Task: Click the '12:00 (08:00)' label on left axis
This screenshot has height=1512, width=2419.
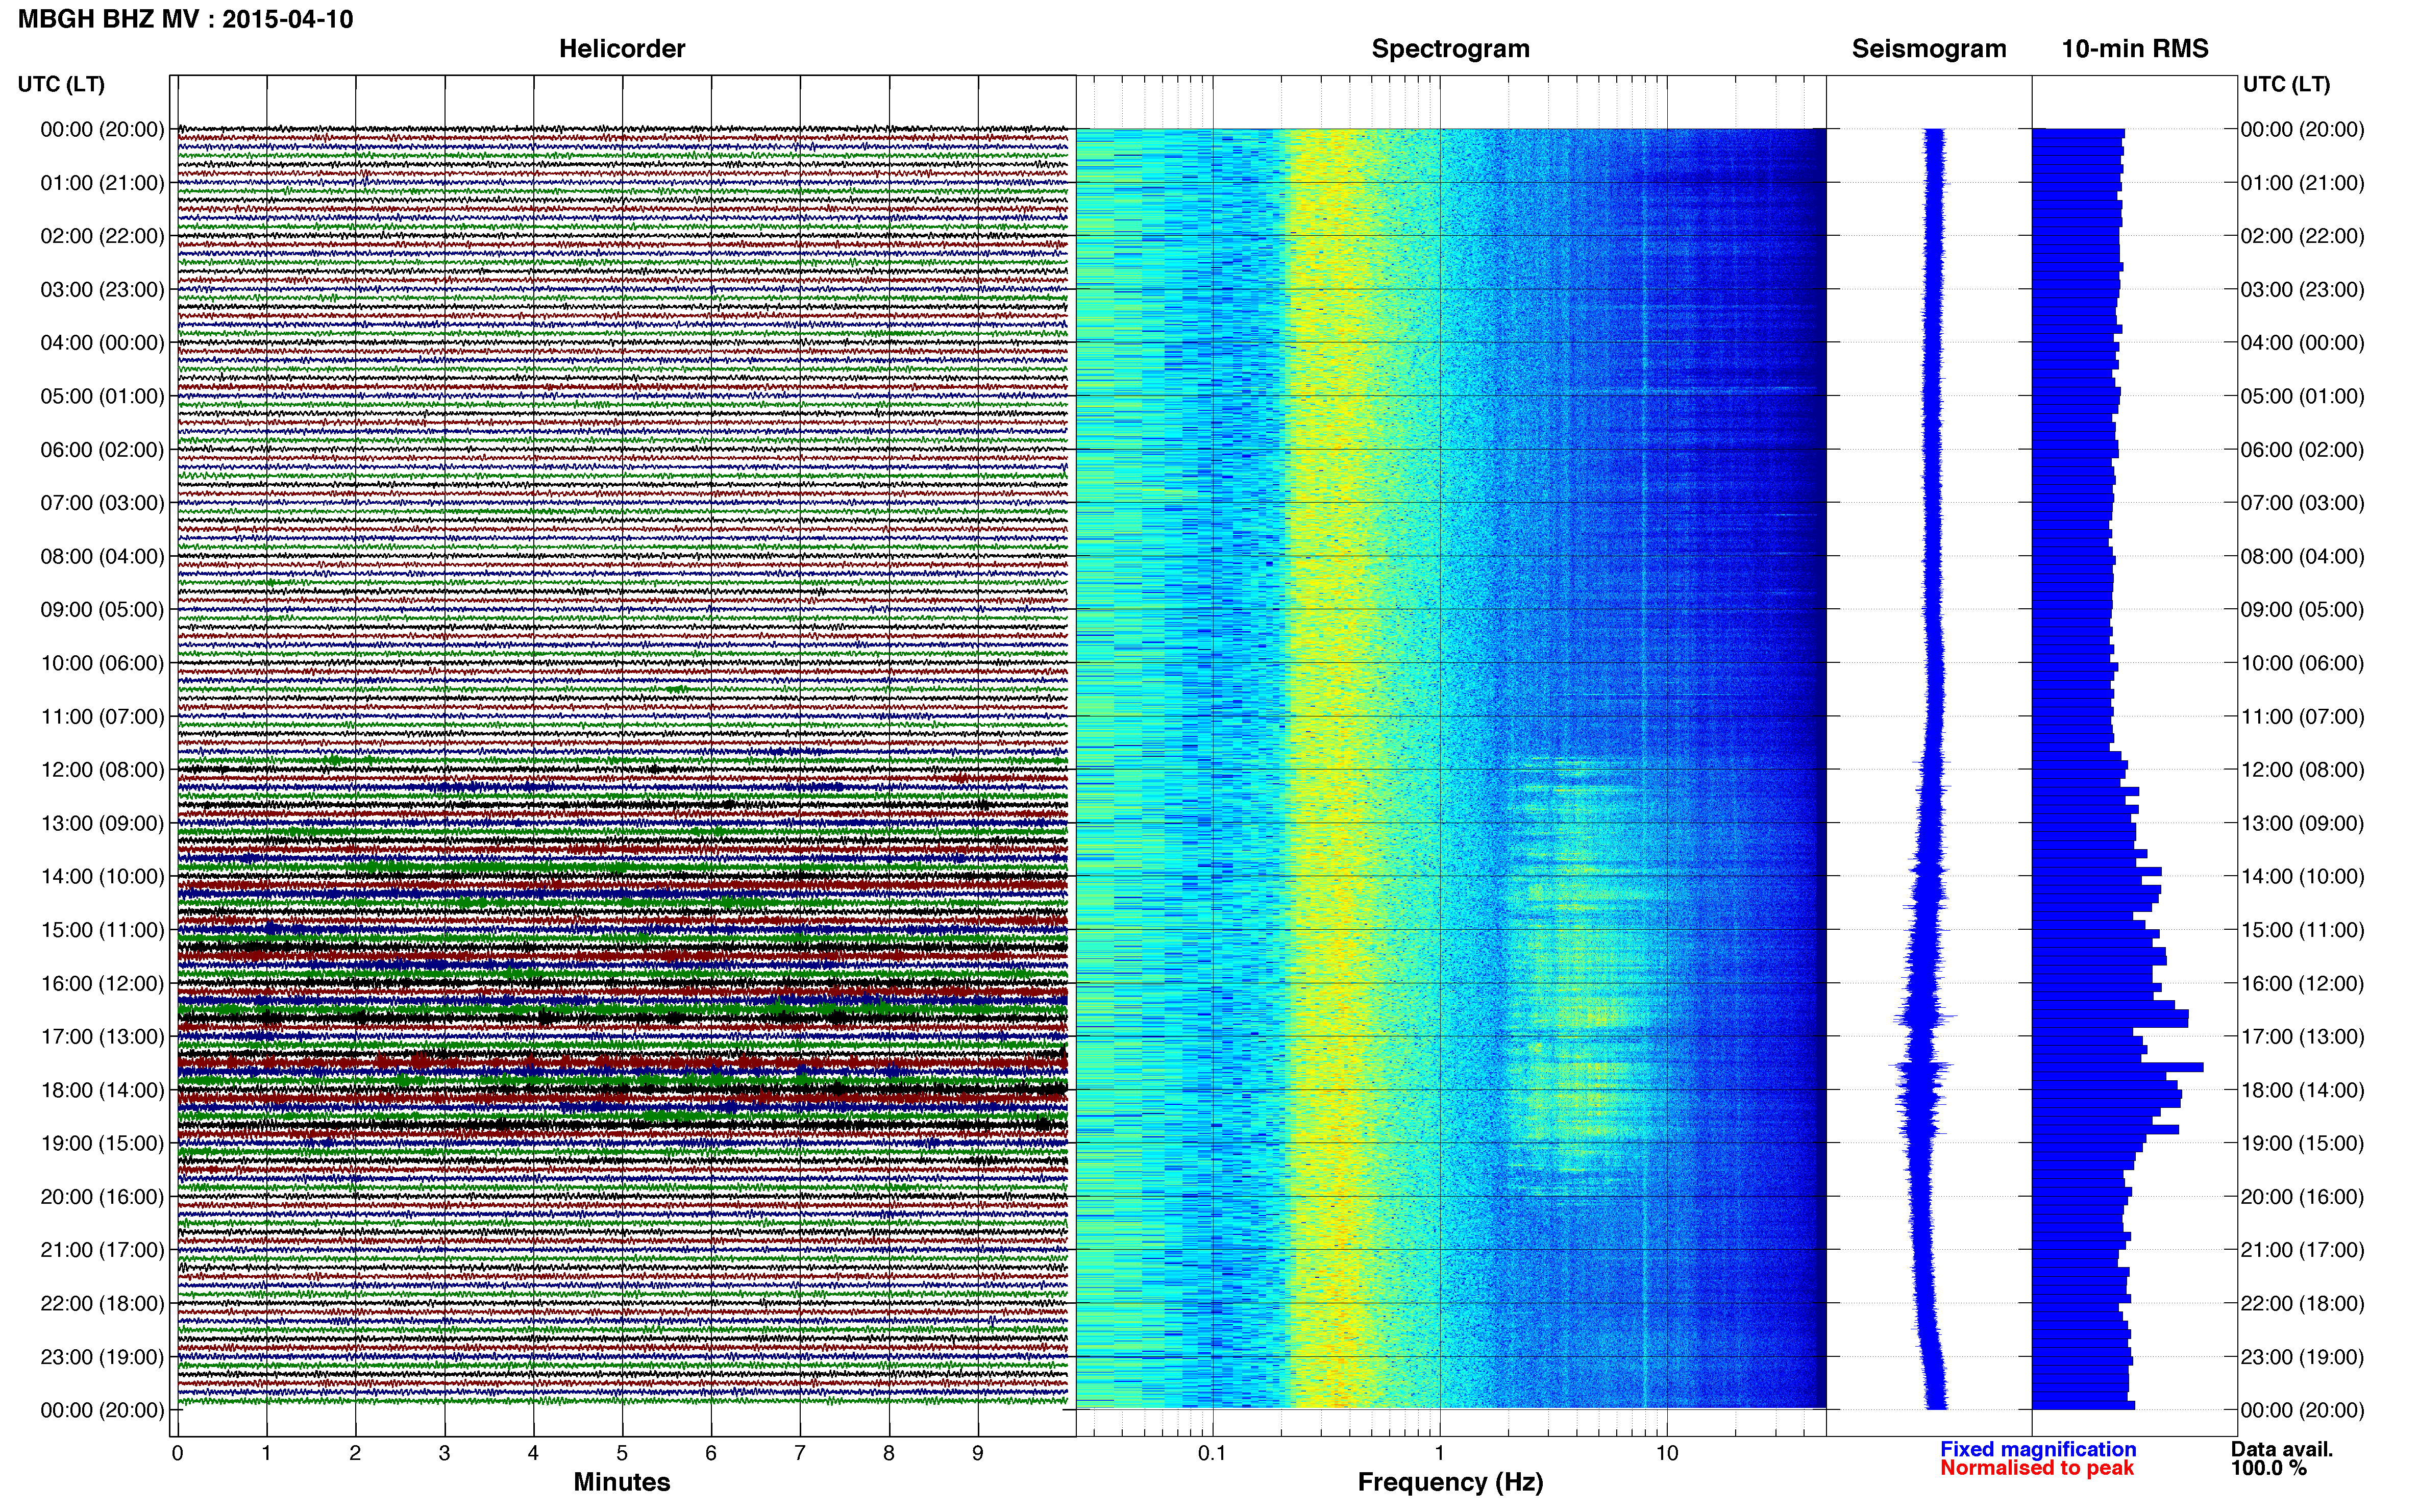Action: pyautogui.click(x=102, y=770)
